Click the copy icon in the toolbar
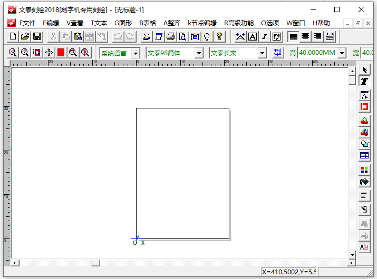Image resolution: width=377 pixels, height=279 pixels. [65, 37]
